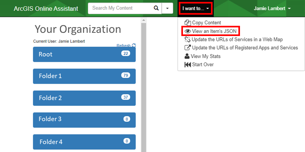Click the search magnifier icon
The image size is (305, 152).
pos(156,8)
